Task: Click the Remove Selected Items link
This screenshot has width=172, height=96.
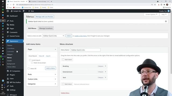Action: (x=82, y=84)
